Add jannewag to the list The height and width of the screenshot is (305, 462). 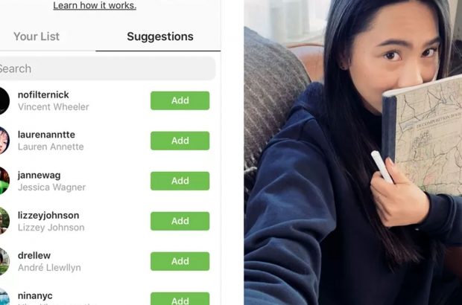(x=180, y=181)
